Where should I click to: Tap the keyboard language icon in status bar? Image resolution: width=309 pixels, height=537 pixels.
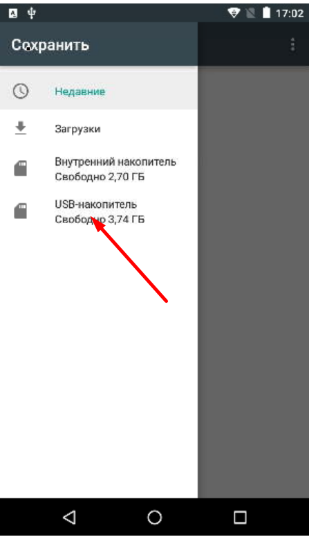(13, 13)
